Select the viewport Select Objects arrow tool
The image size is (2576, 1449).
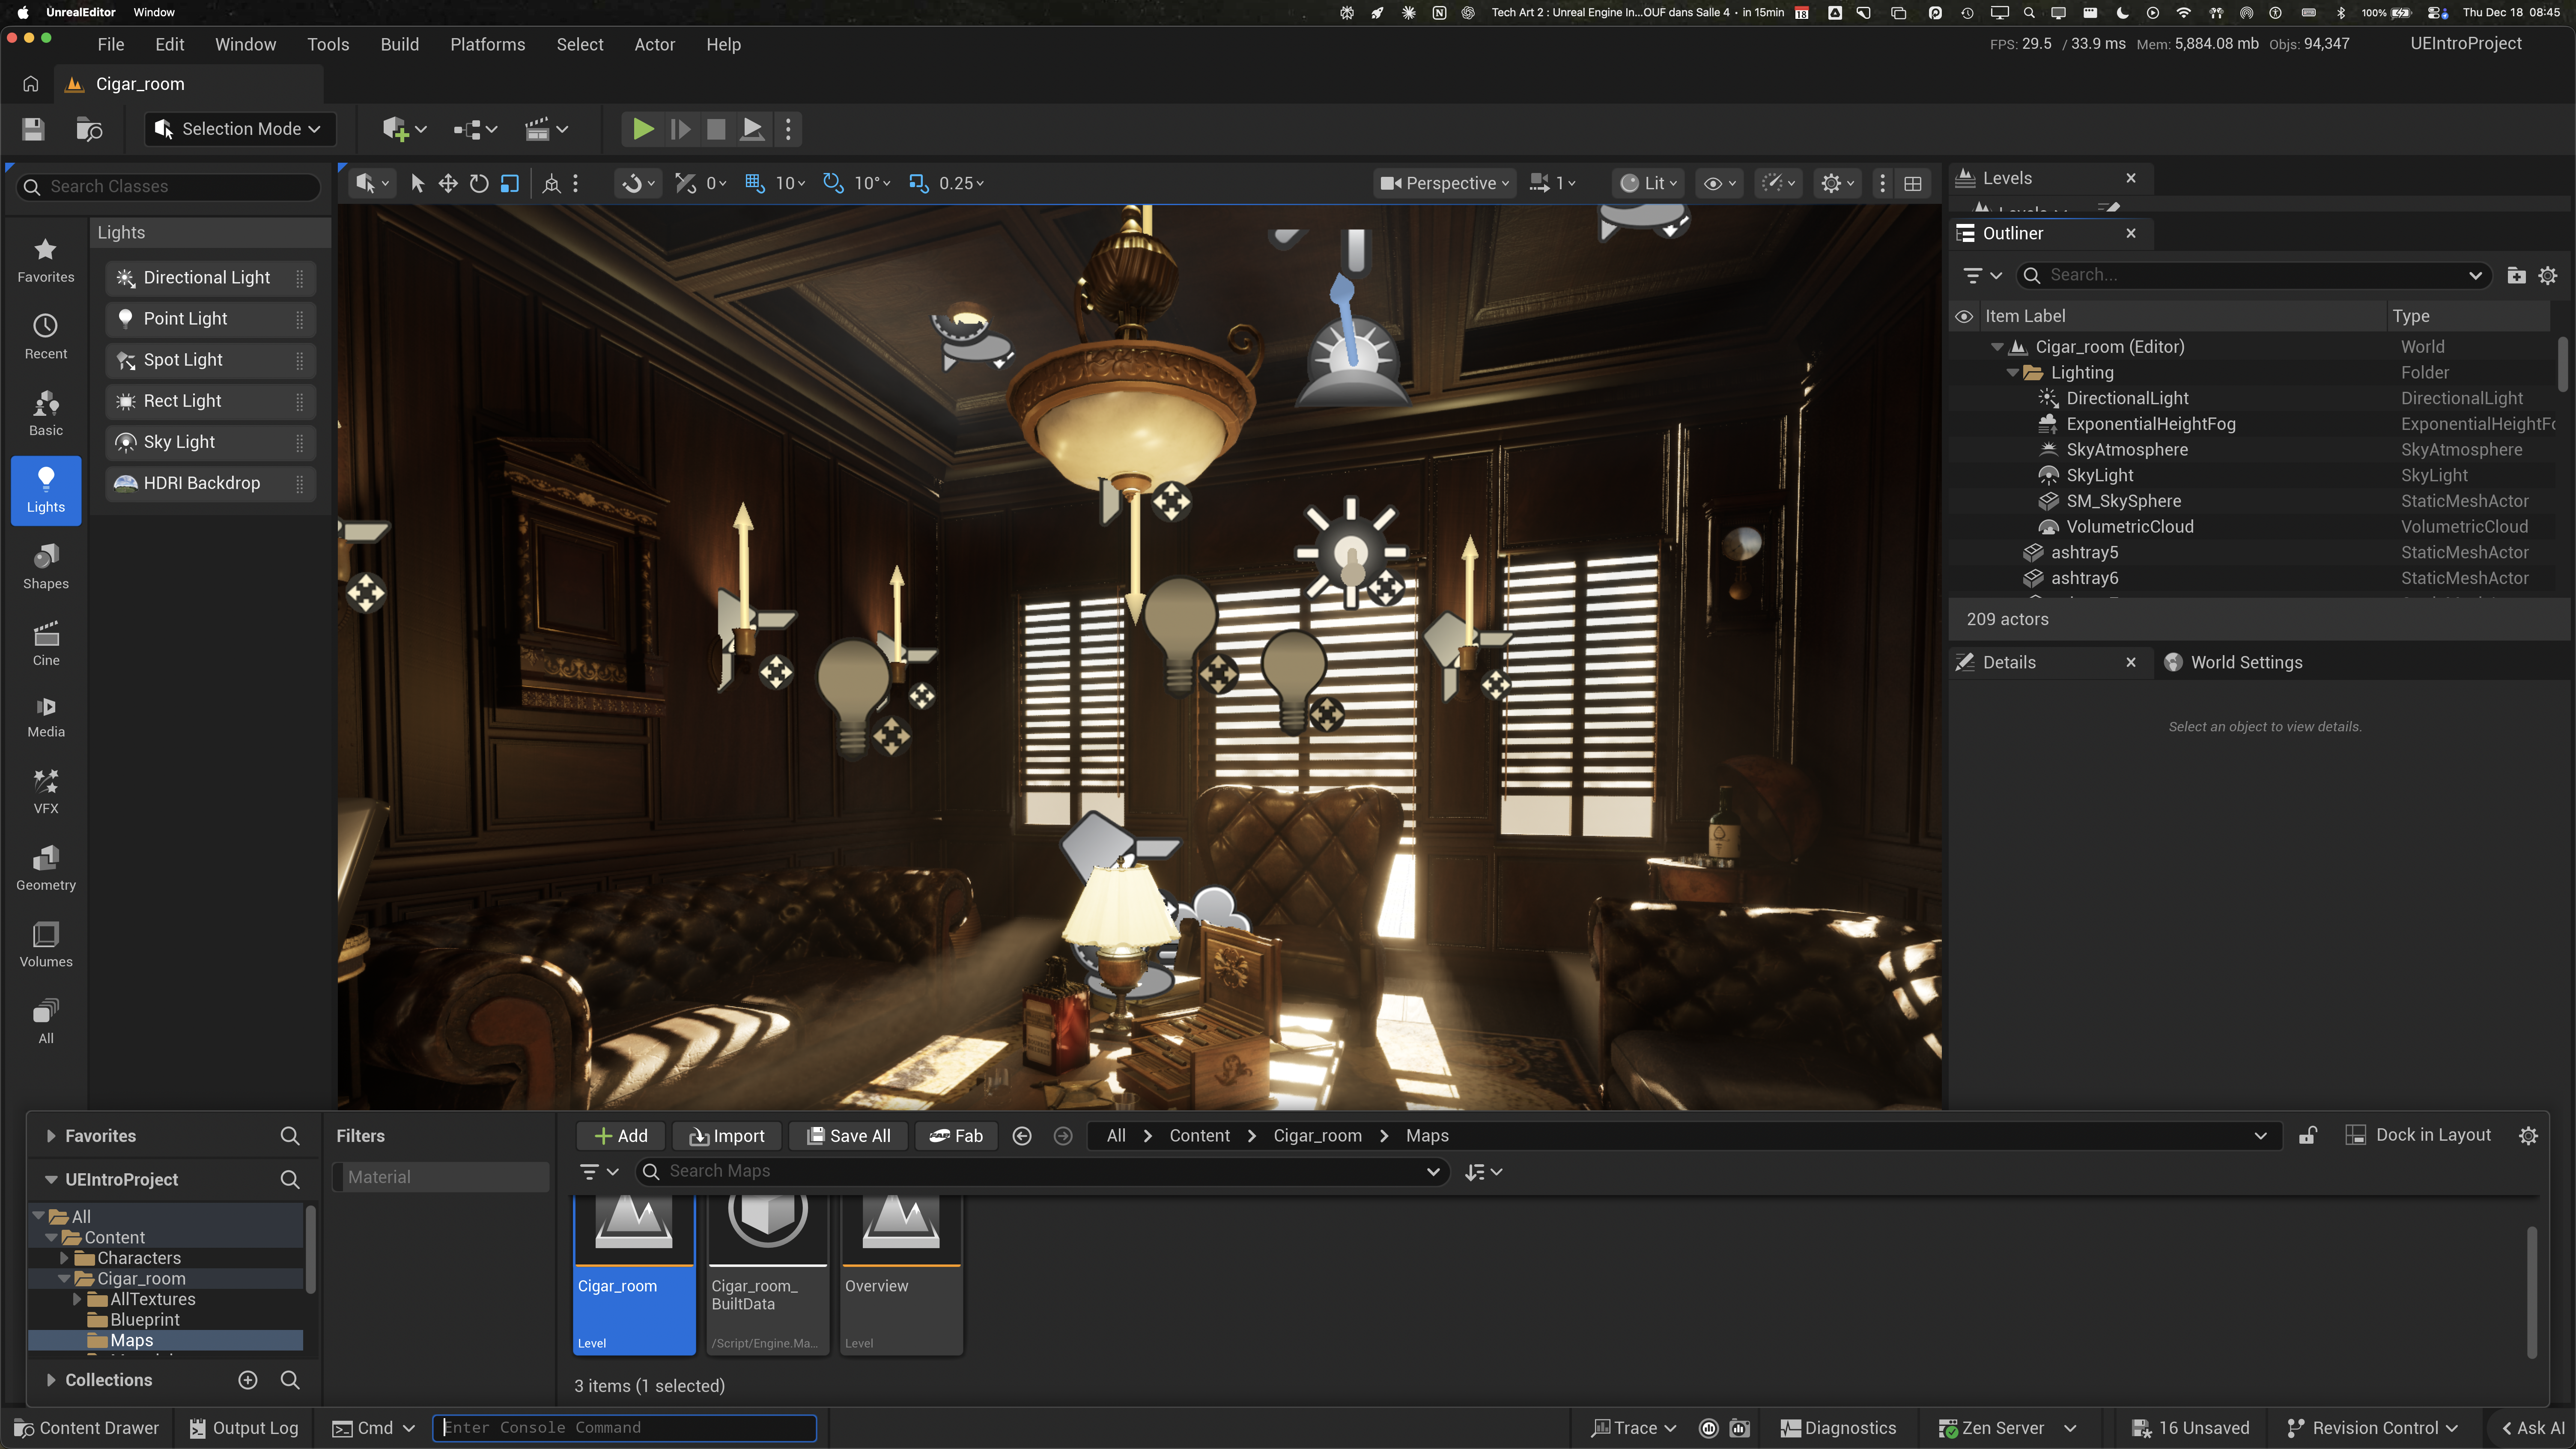pyautogui.click(x=417, y=183)
